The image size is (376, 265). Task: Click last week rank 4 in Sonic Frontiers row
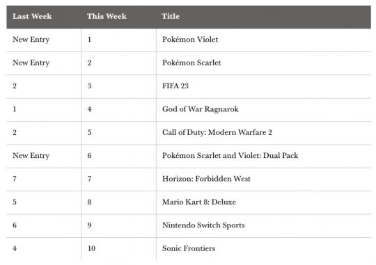pos(15,248)
